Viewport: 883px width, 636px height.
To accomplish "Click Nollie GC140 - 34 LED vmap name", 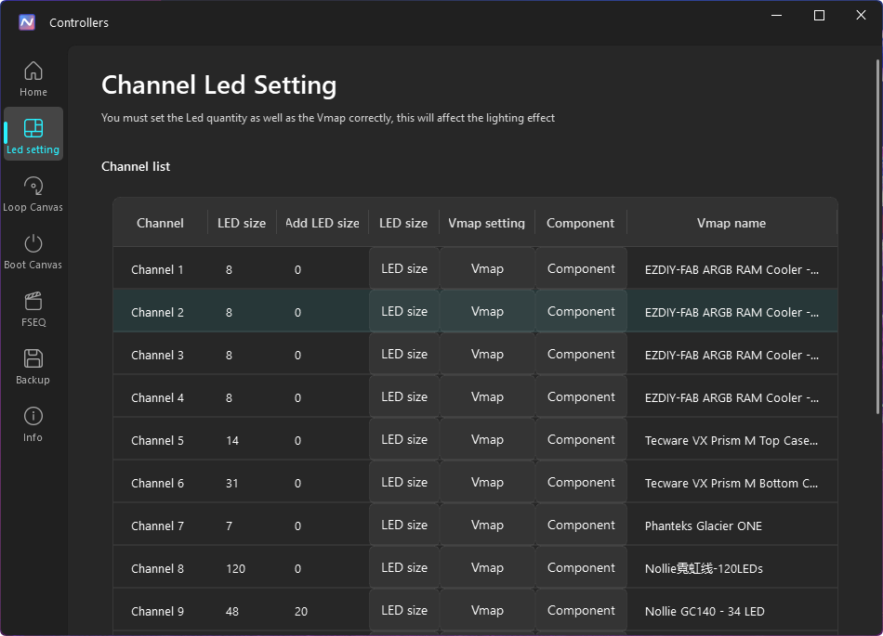I will click(705, 612).
